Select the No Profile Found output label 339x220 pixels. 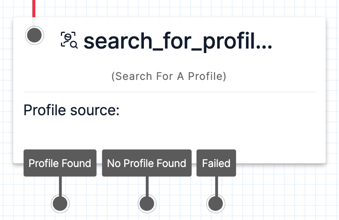147,163
